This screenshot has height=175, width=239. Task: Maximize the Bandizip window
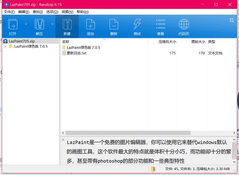tap(216, 4)
